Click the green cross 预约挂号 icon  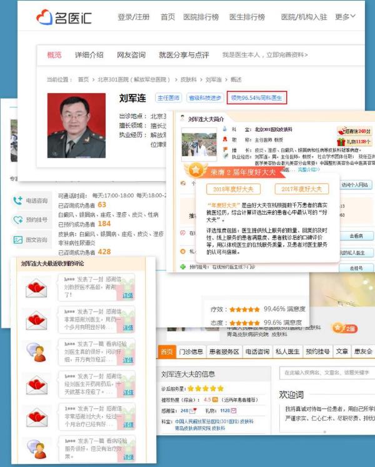(183, 267)
